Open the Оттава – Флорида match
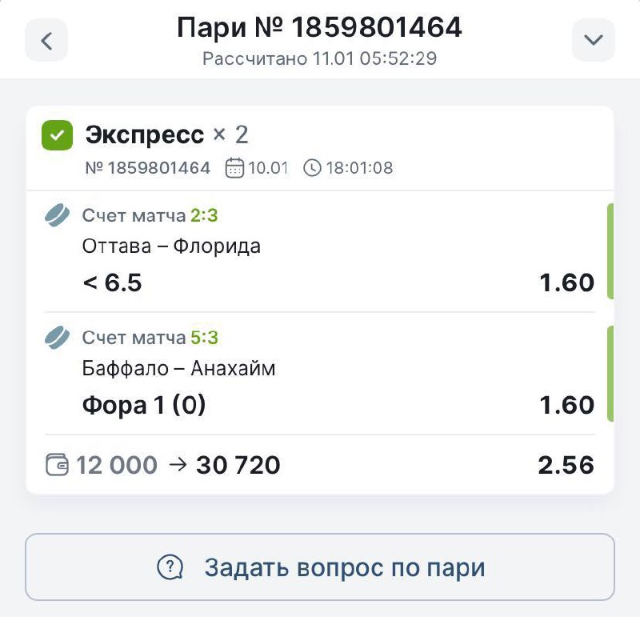This screenshot has height=617, width=640. click(171, 246)
